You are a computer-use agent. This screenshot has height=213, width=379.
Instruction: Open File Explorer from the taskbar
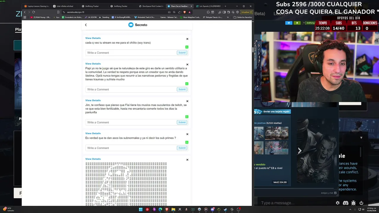(173, 209)
